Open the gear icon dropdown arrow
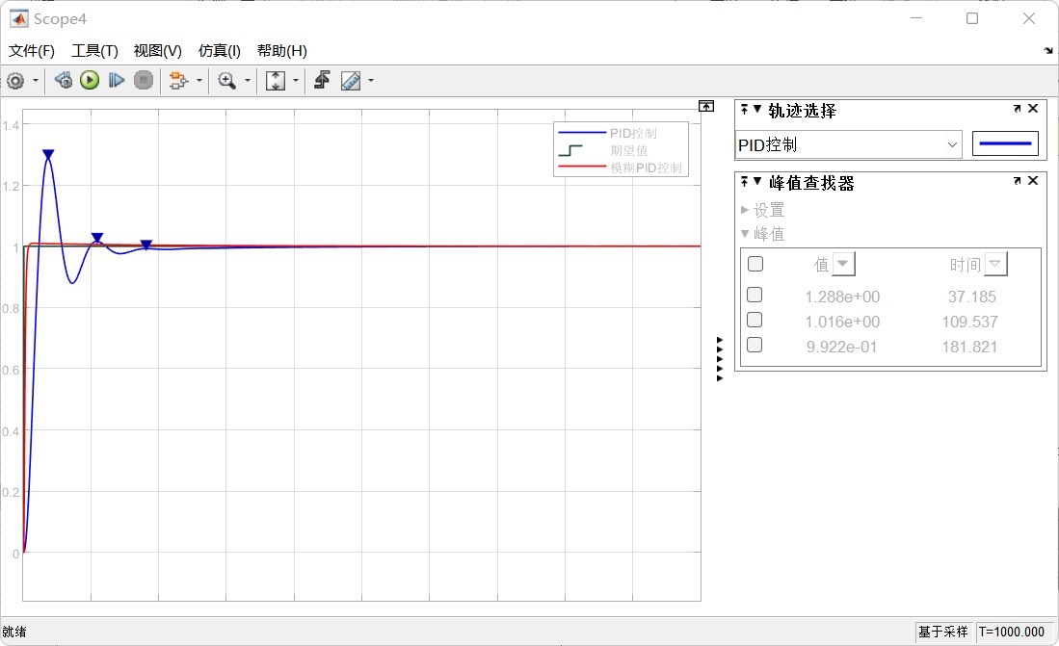 [x=36, y=81]
